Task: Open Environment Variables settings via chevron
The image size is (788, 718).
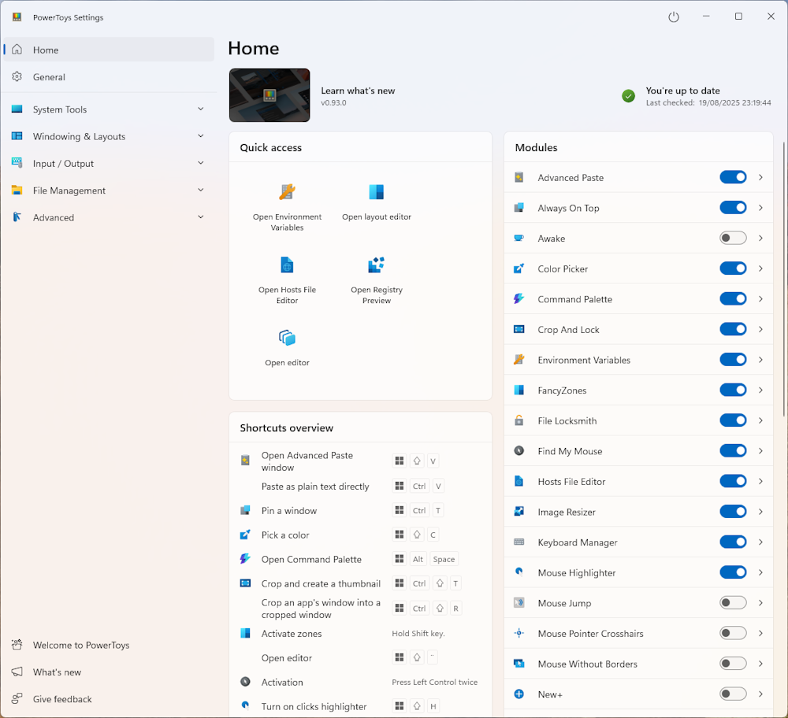Action: pyautogui.click(x=760, y=360)
